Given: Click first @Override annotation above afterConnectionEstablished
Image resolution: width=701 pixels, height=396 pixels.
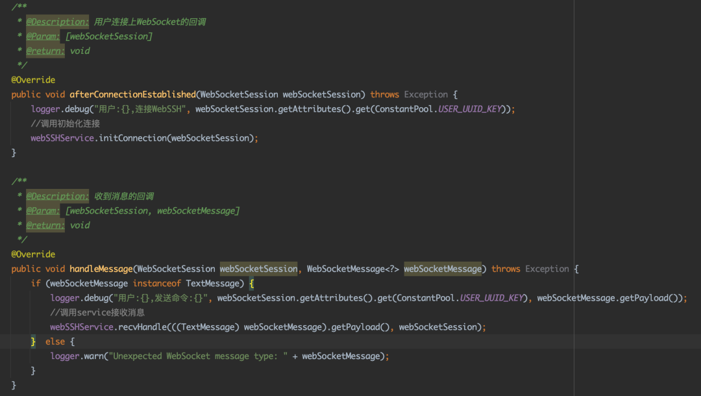Looking at the screenshot, I should [x=33, y=80].
